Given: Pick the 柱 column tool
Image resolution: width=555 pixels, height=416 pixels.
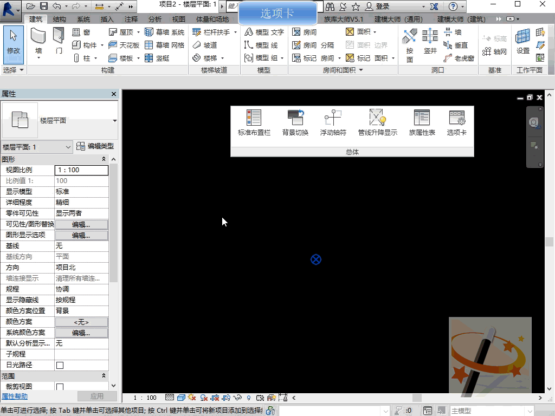Looking at the screenshot, I should pyautogui.click(x=82, y=58).
